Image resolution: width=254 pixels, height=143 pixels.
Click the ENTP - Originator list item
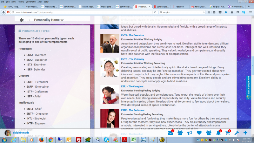pos(37,114)
